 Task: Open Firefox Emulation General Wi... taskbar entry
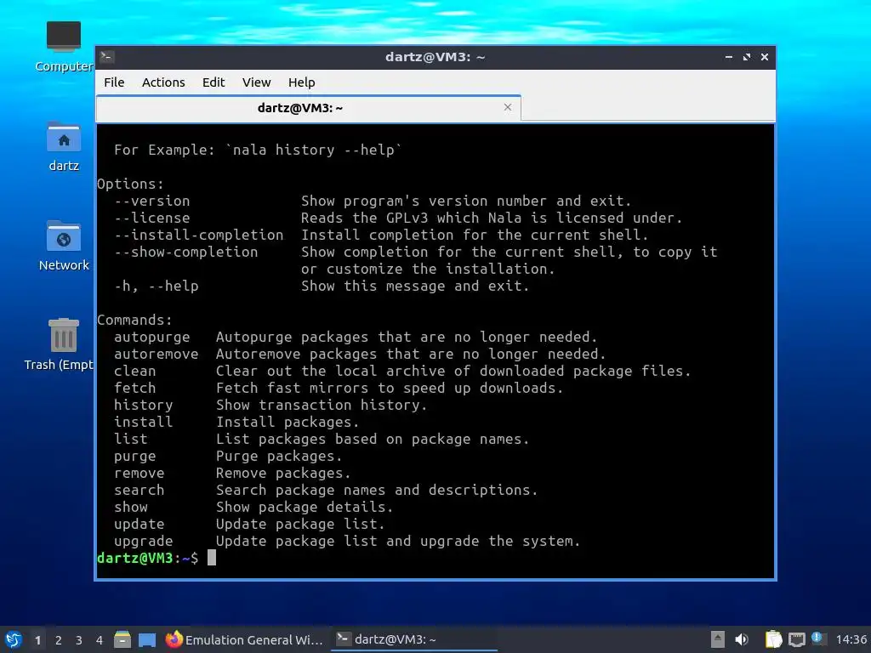point(244,639)
